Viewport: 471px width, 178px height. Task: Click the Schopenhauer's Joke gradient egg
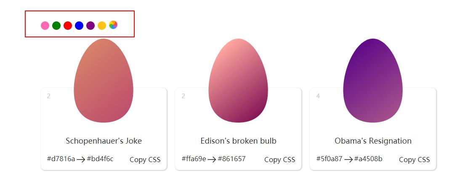[x=104, y=81]
